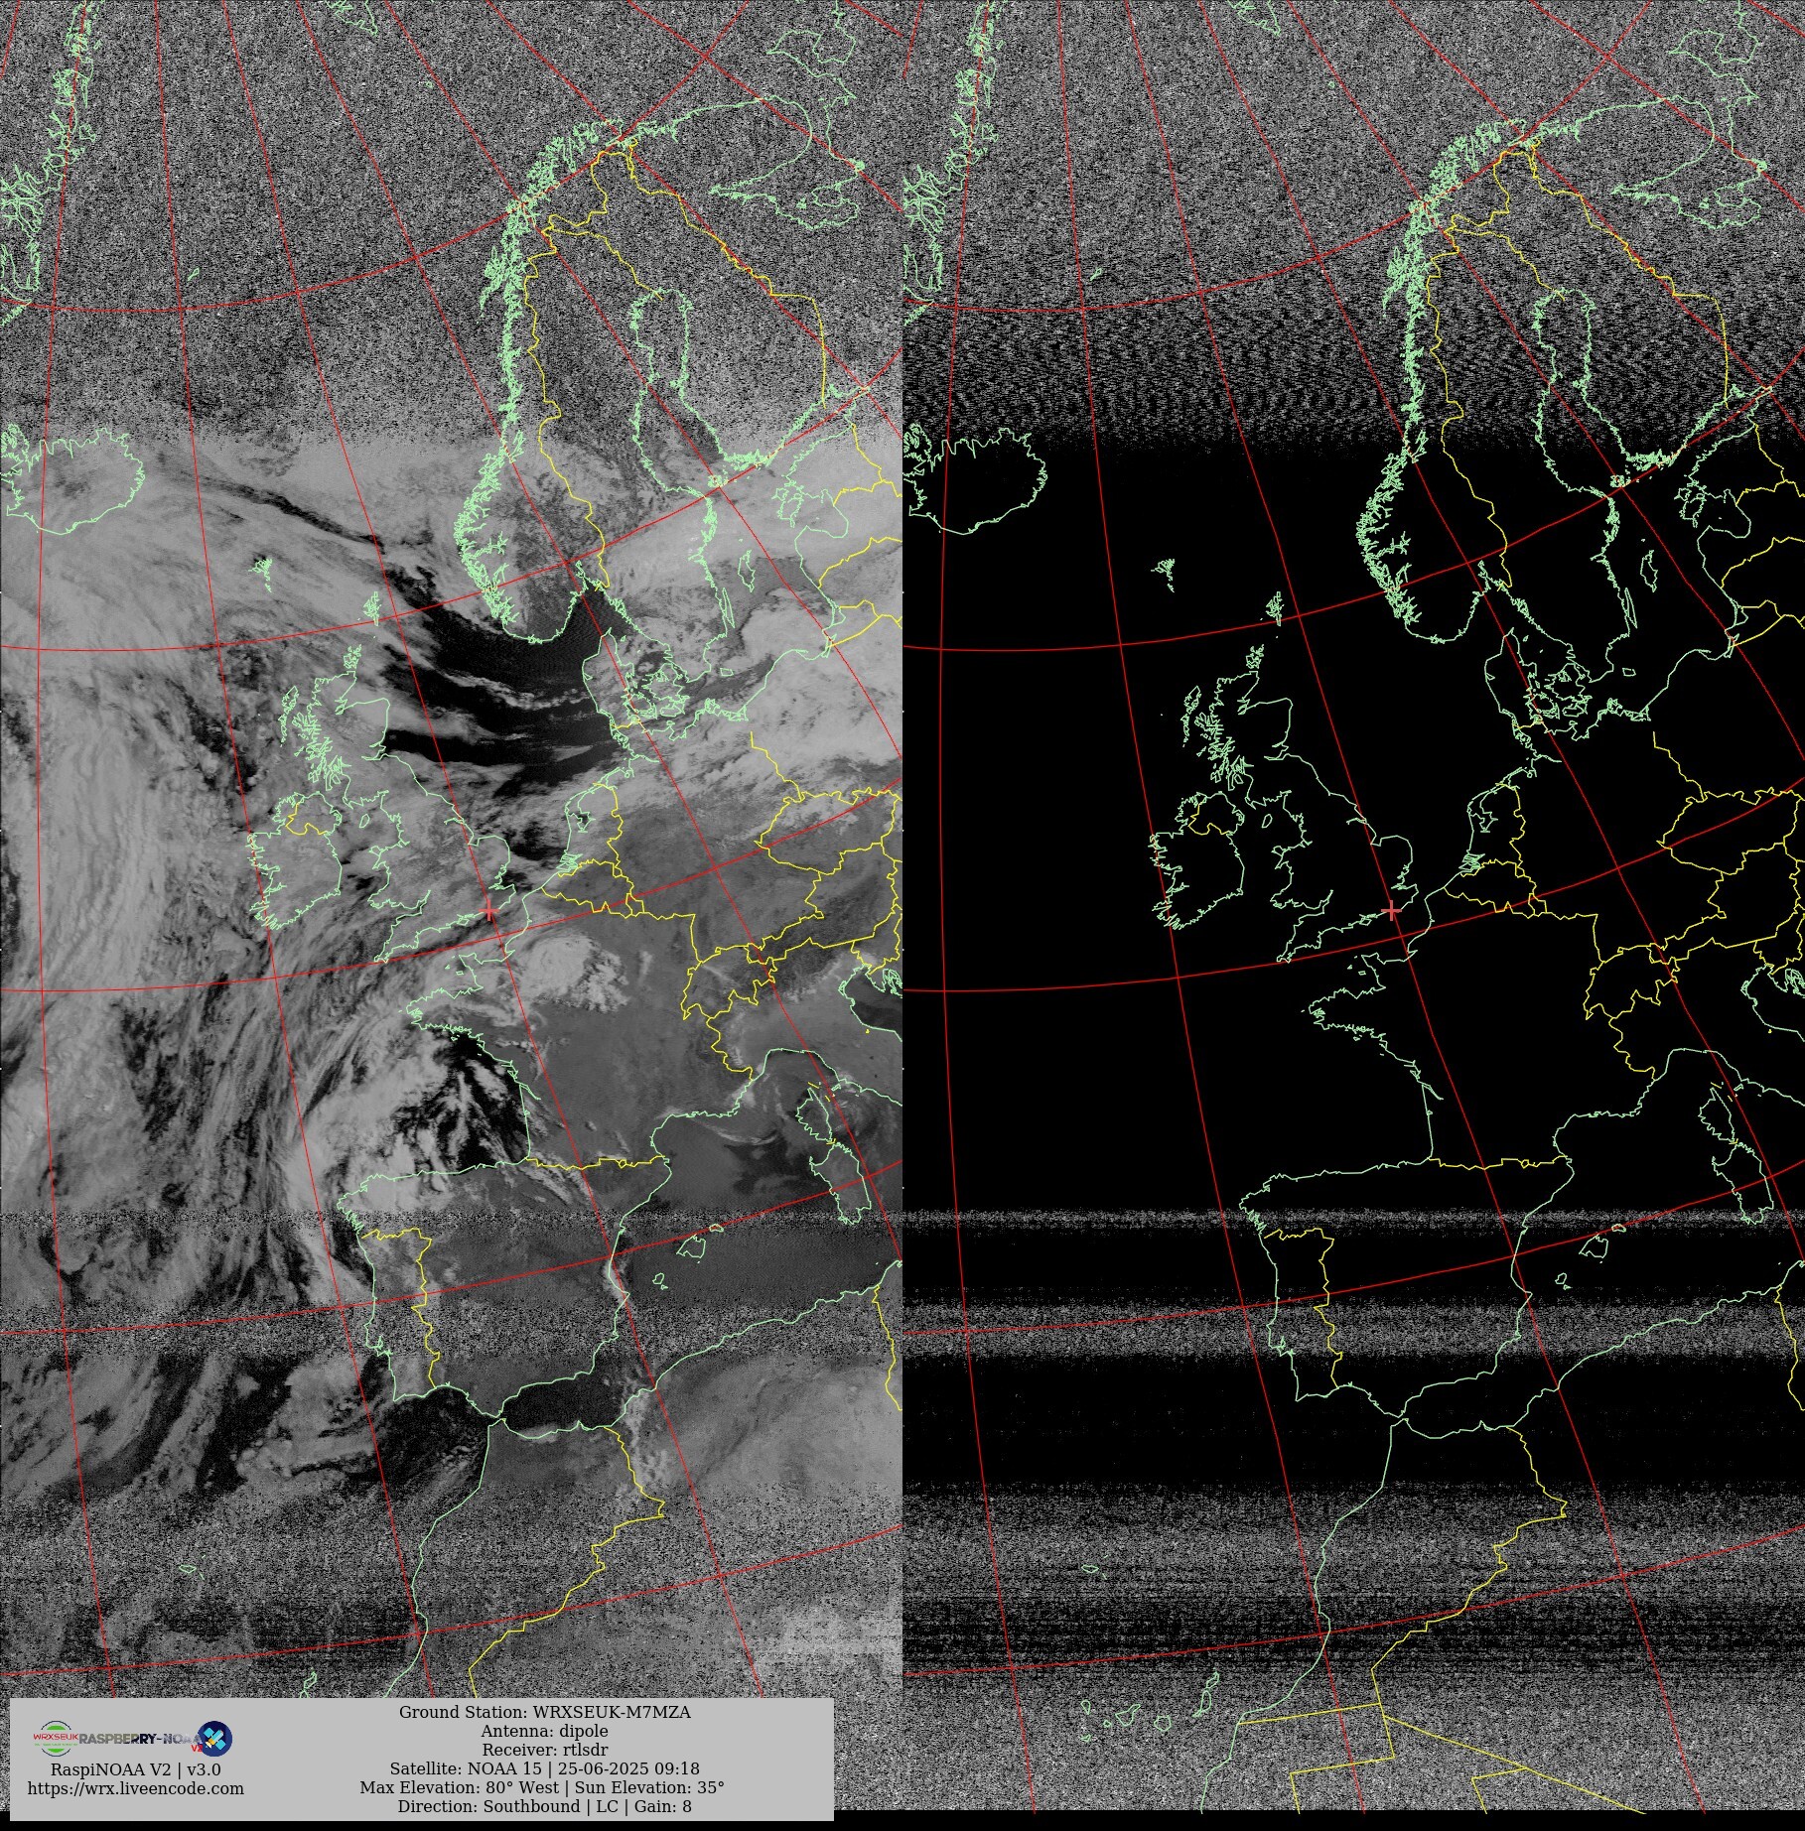Viewport: 1805px width, 1831px height.
Task: Open the https://wrx.liveencode.com link
Action: [x=136, y=1788]
